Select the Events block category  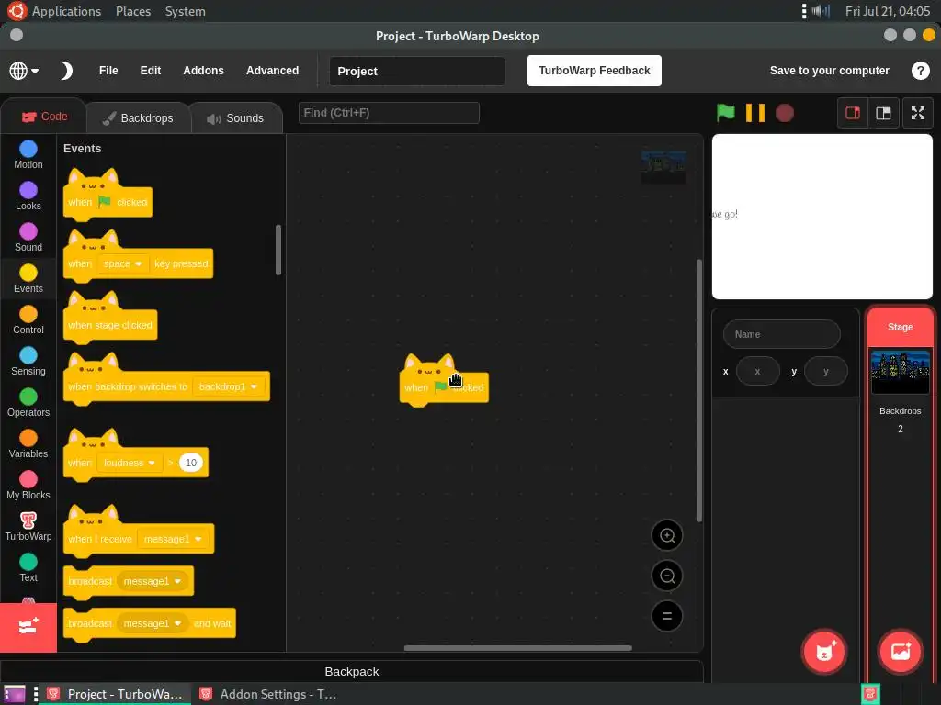coord(28,279)
